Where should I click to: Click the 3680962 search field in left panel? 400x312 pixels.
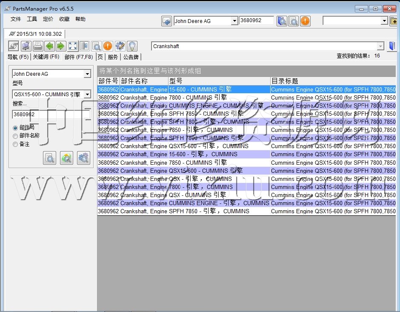pos(50,114)
